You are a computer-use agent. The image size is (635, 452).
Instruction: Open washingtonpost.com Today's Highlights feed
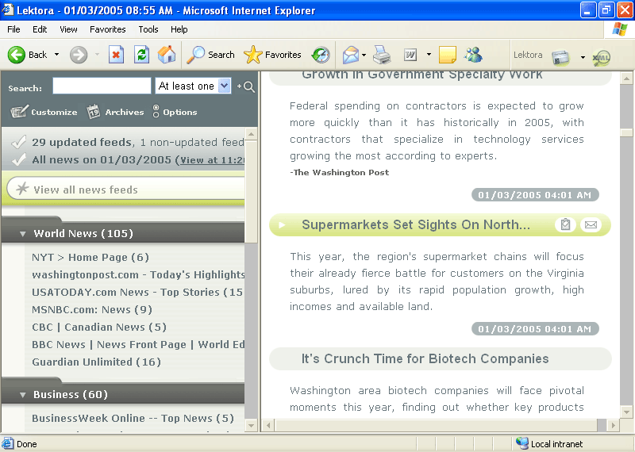coord(138,274)
